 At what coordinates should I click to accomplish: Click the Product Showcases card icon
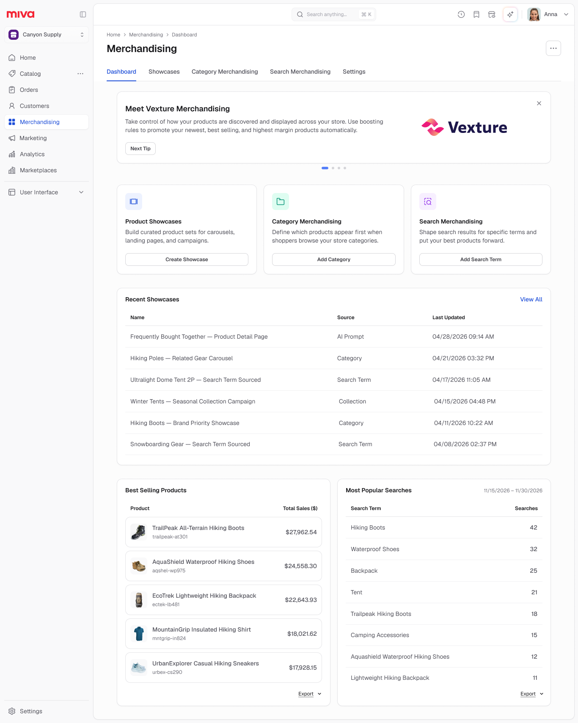[134, 201]
